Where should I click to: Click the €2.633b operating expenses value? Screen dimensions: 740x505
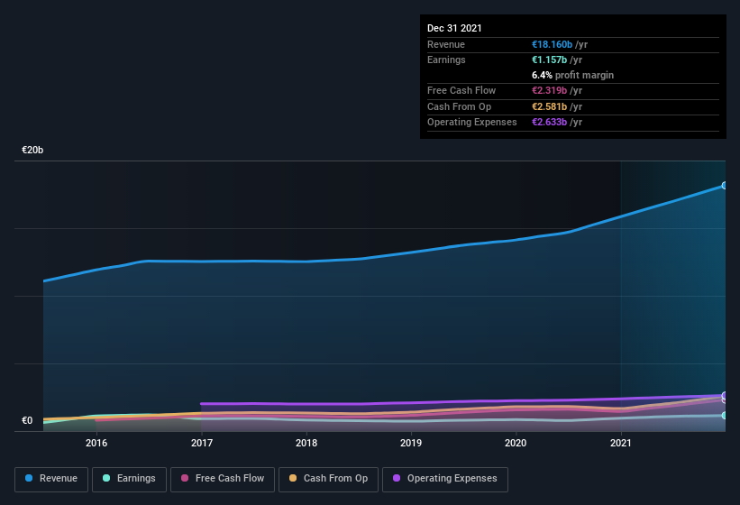pos(549,122)
